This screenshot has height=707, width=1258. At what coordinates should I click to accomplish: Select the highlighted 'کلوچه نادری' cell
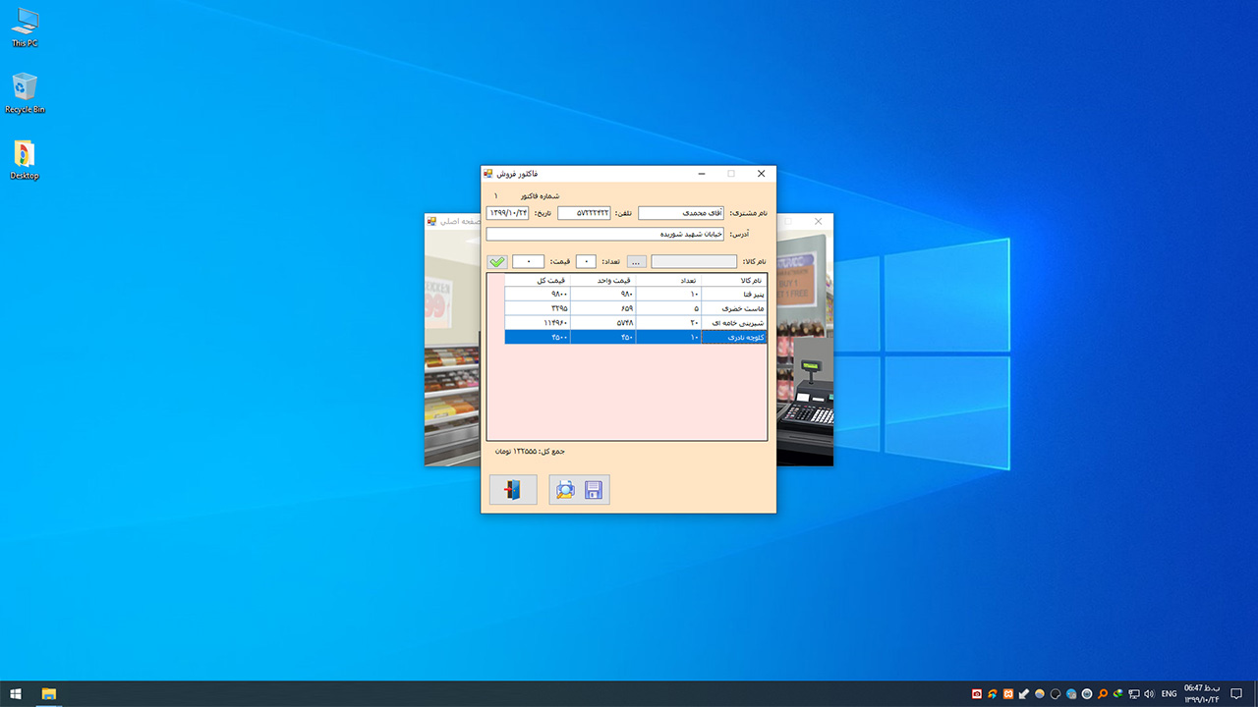(x=734, y=337)
